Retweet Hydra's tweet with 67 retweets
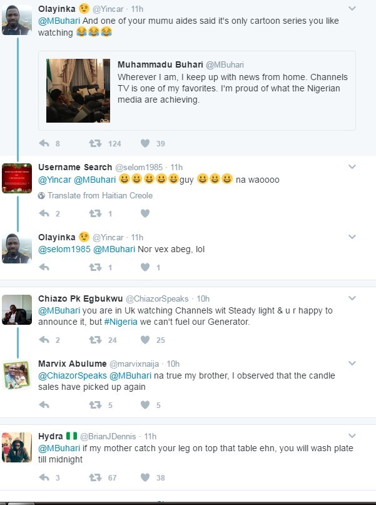Image resolution: width=376 pixels, height=505 pixels. tap(95, 477)
